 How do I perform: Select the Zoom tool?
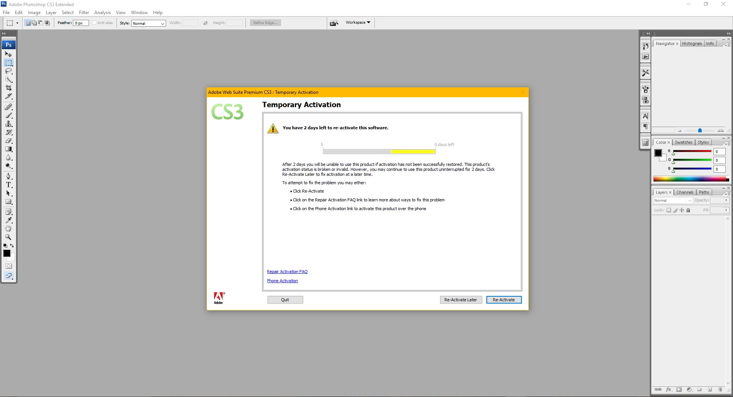(x=8, y=237)
